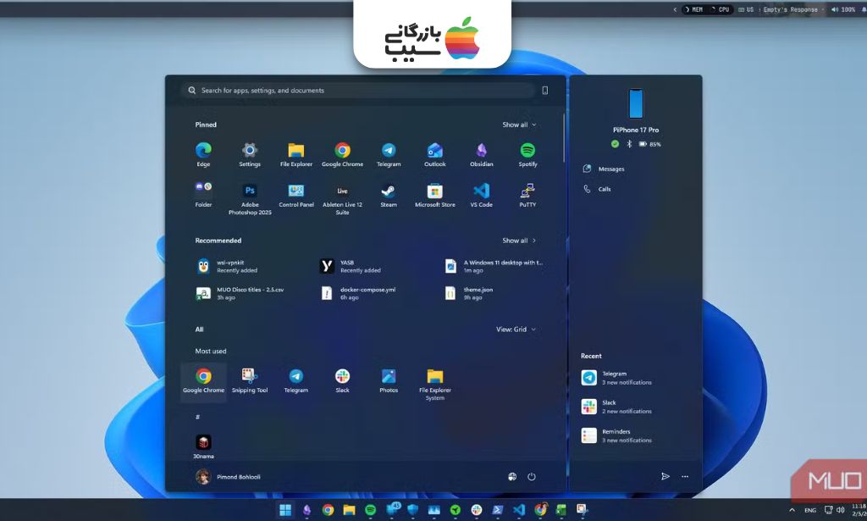Image resolution: width=867 pixels, height=521 pixels.
Task: Launch Outlook from Pinned apps
Action: tap(435, 154)
